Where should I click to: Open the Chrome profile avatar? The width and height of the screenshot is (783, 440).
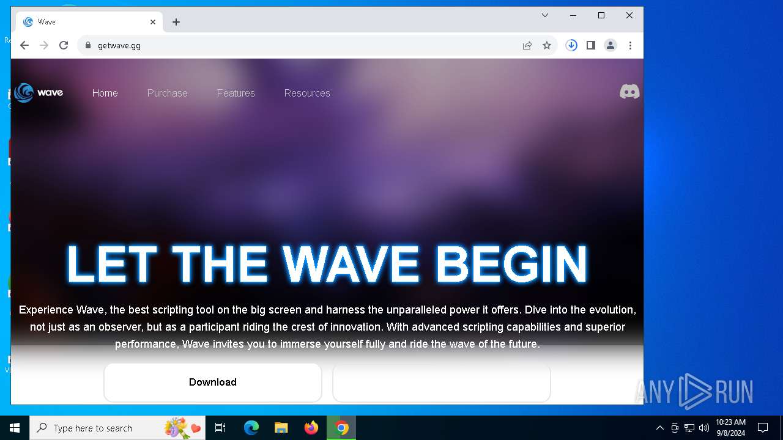point(610,45)
